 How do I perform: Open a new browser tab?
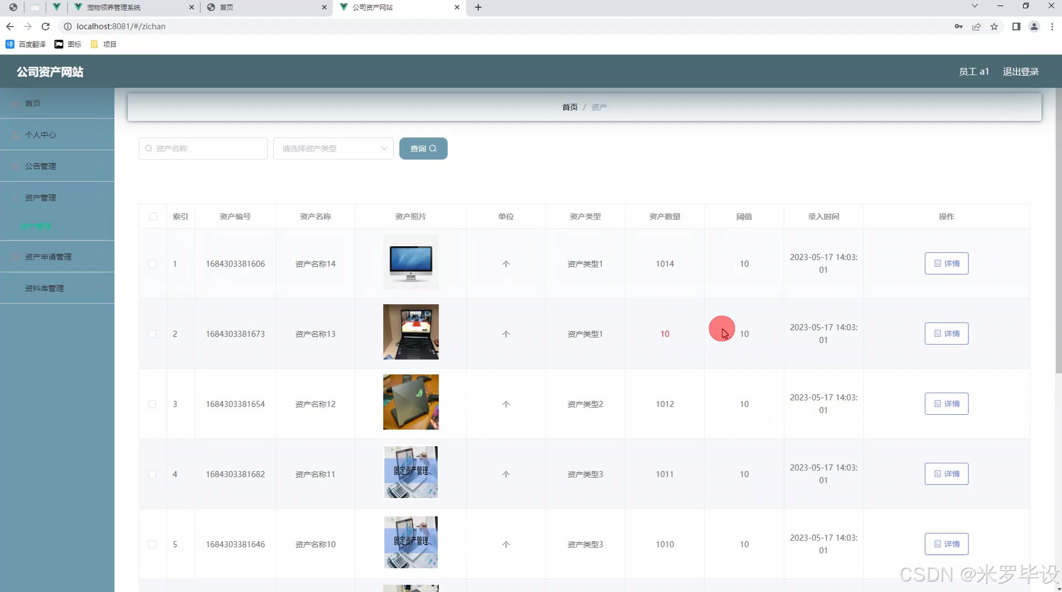coord(478,7)
